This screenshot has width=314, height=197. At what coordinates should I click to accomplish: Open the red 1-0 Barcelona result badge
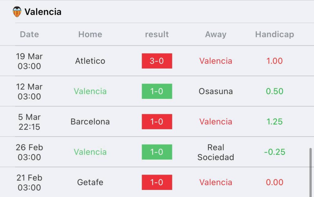click(x=157, y=122)
